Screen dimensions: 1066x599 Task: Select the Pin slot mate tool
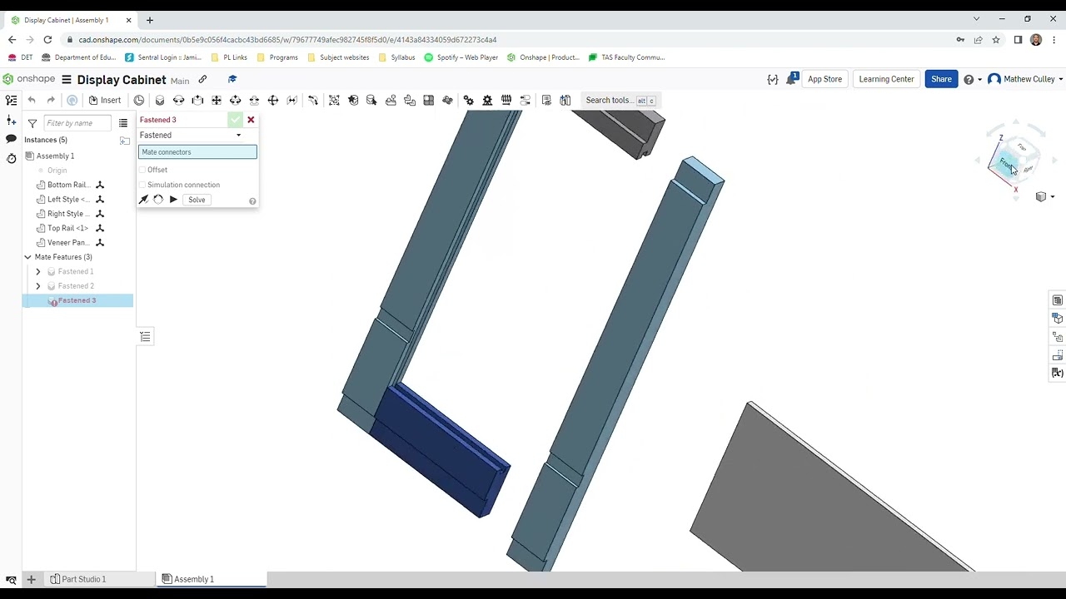[x=254, y=100]
